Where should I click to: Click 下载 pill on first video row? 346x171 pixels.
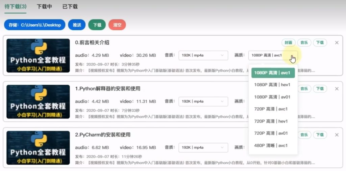coord(320,42)
